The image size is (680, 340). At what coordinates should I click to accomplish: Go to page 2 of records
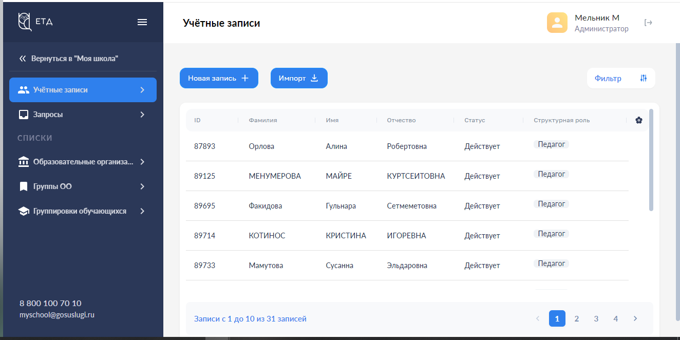click(576, 319)
